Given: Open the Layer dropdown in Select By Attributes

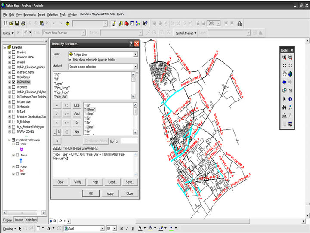Looking at the screenshot, I should tap(135, 54).
